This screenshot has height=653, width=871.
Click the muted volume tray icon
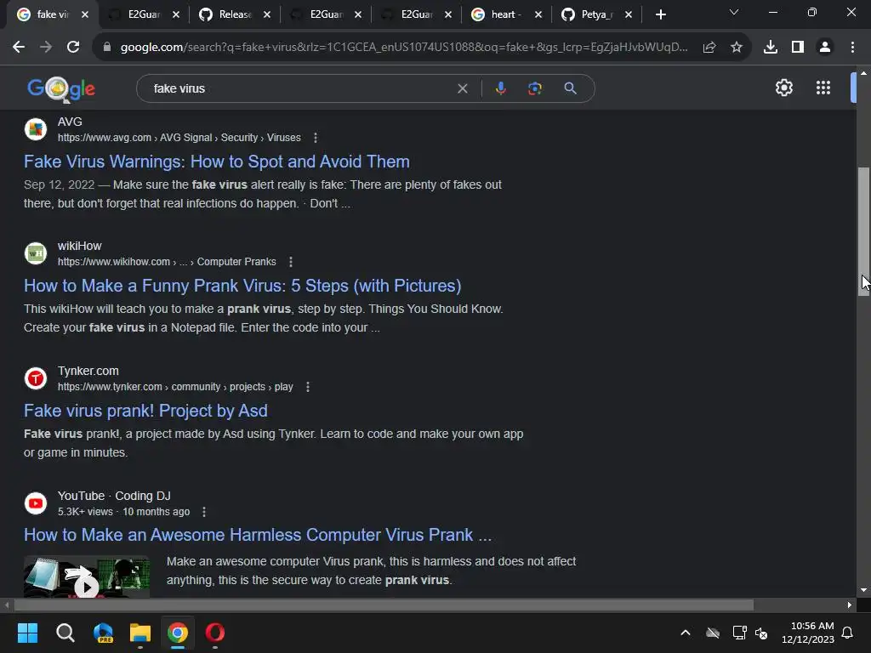click(761, 633)
